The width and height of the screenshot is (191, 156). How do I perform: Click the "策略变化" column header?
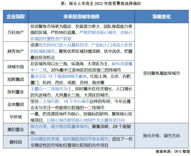click(162, 17)
